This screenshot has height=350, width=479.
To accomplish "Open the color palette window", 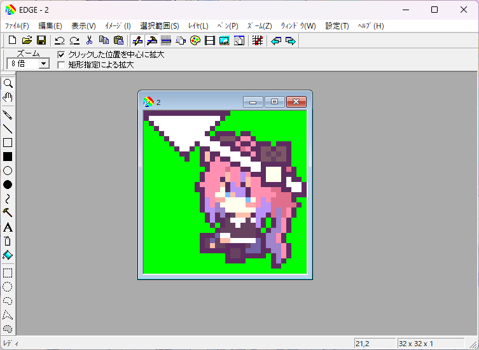I will [195, 40].
